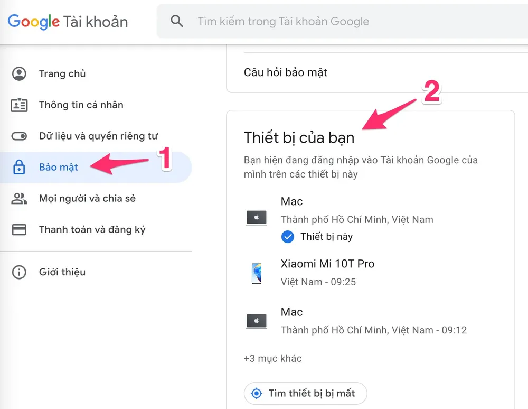Click the Giới thiệu info icon
Screen dimensions: 528x409
pos(19,272)
